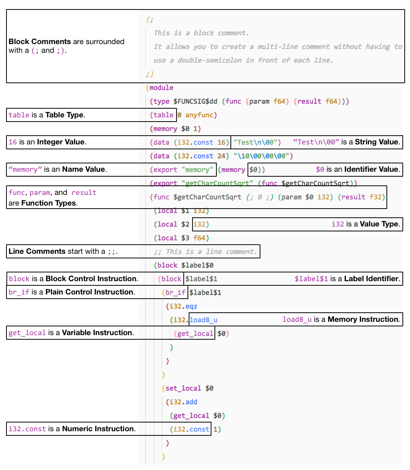Select the $0 identifier in the memory export
This screenshot has width=410, height=470.
pyautogui.click(x=254, y=169)
